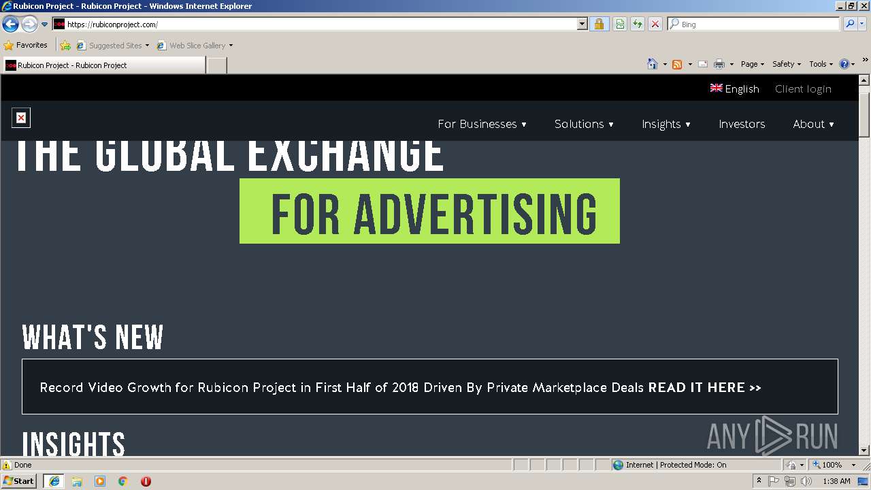Go to the Home page icon
The width and height of the screenshot is (871, 490).
point(653,64)
